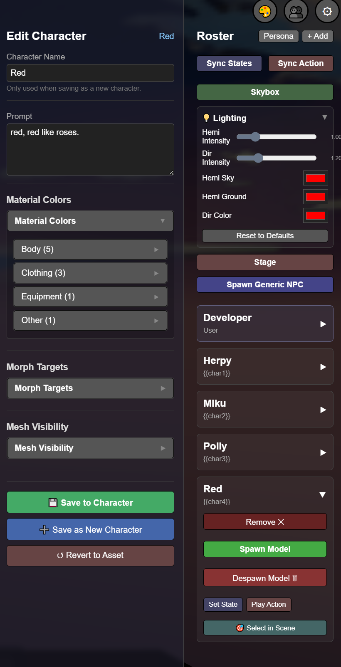
Task: Expand the Morph Targets section
Action: point(90,388)
